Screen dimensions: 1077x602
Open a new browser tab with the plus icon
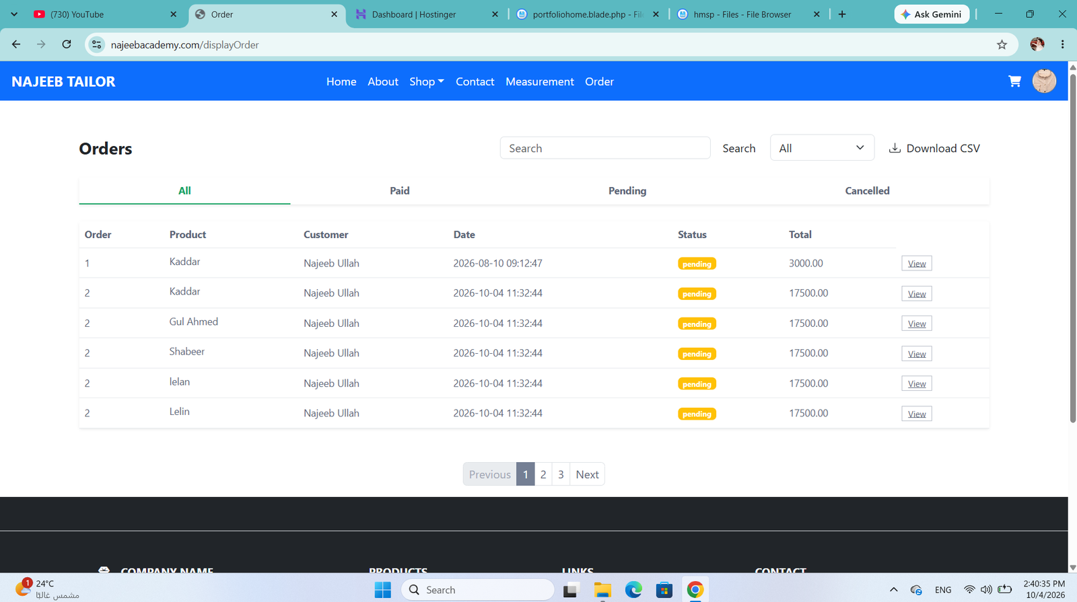pyautogui.click(x=842, y=14)
